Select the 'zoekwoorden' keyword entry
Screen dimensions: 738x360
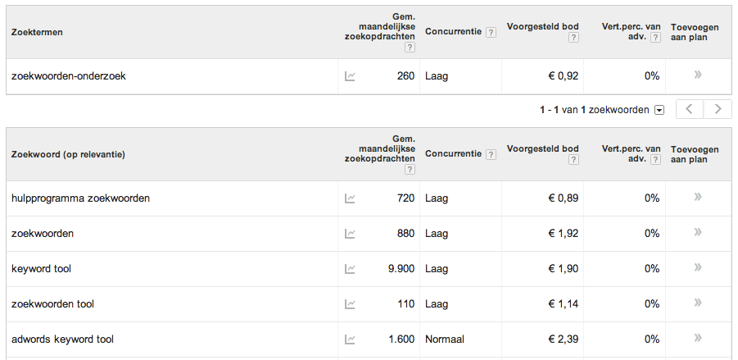(x=43, y=233)
